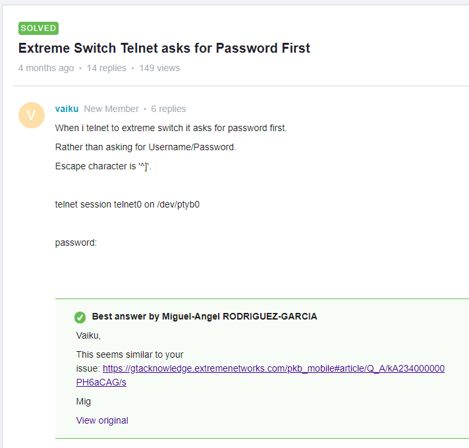Click the Mig signature text
Viewport: 469px width, 448px height.
(x=84, y=401)
